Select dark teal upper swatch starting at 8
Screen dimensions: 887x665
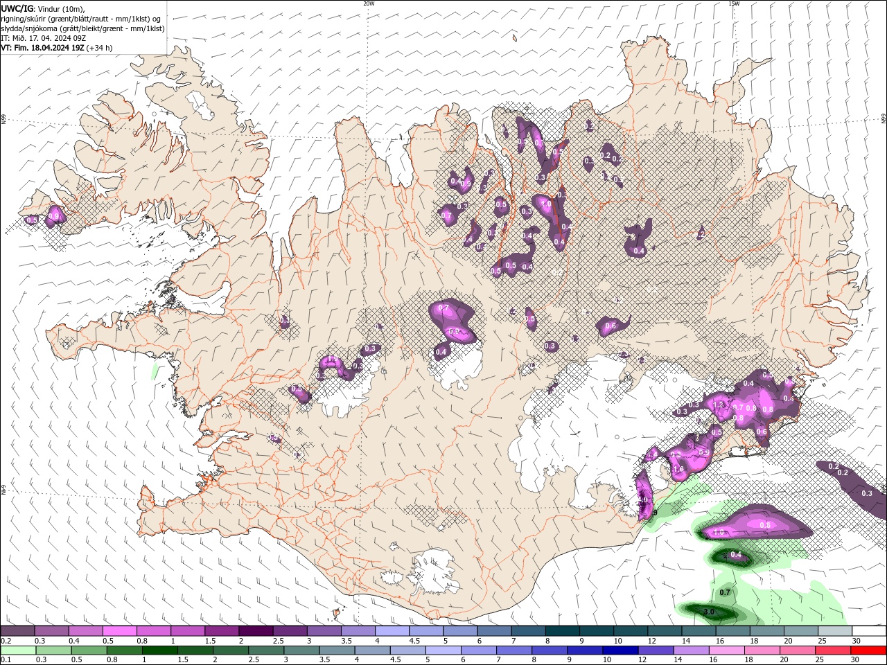561,630
